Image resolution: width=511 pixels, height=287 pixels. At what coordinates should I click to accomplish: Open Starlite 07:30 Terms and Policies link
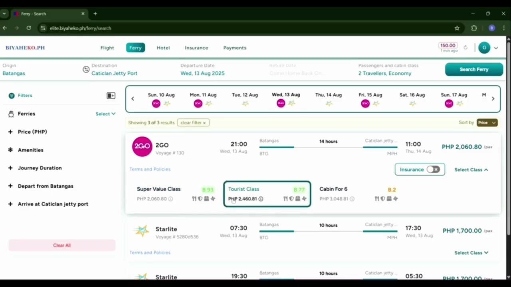[x=150, y=253]
